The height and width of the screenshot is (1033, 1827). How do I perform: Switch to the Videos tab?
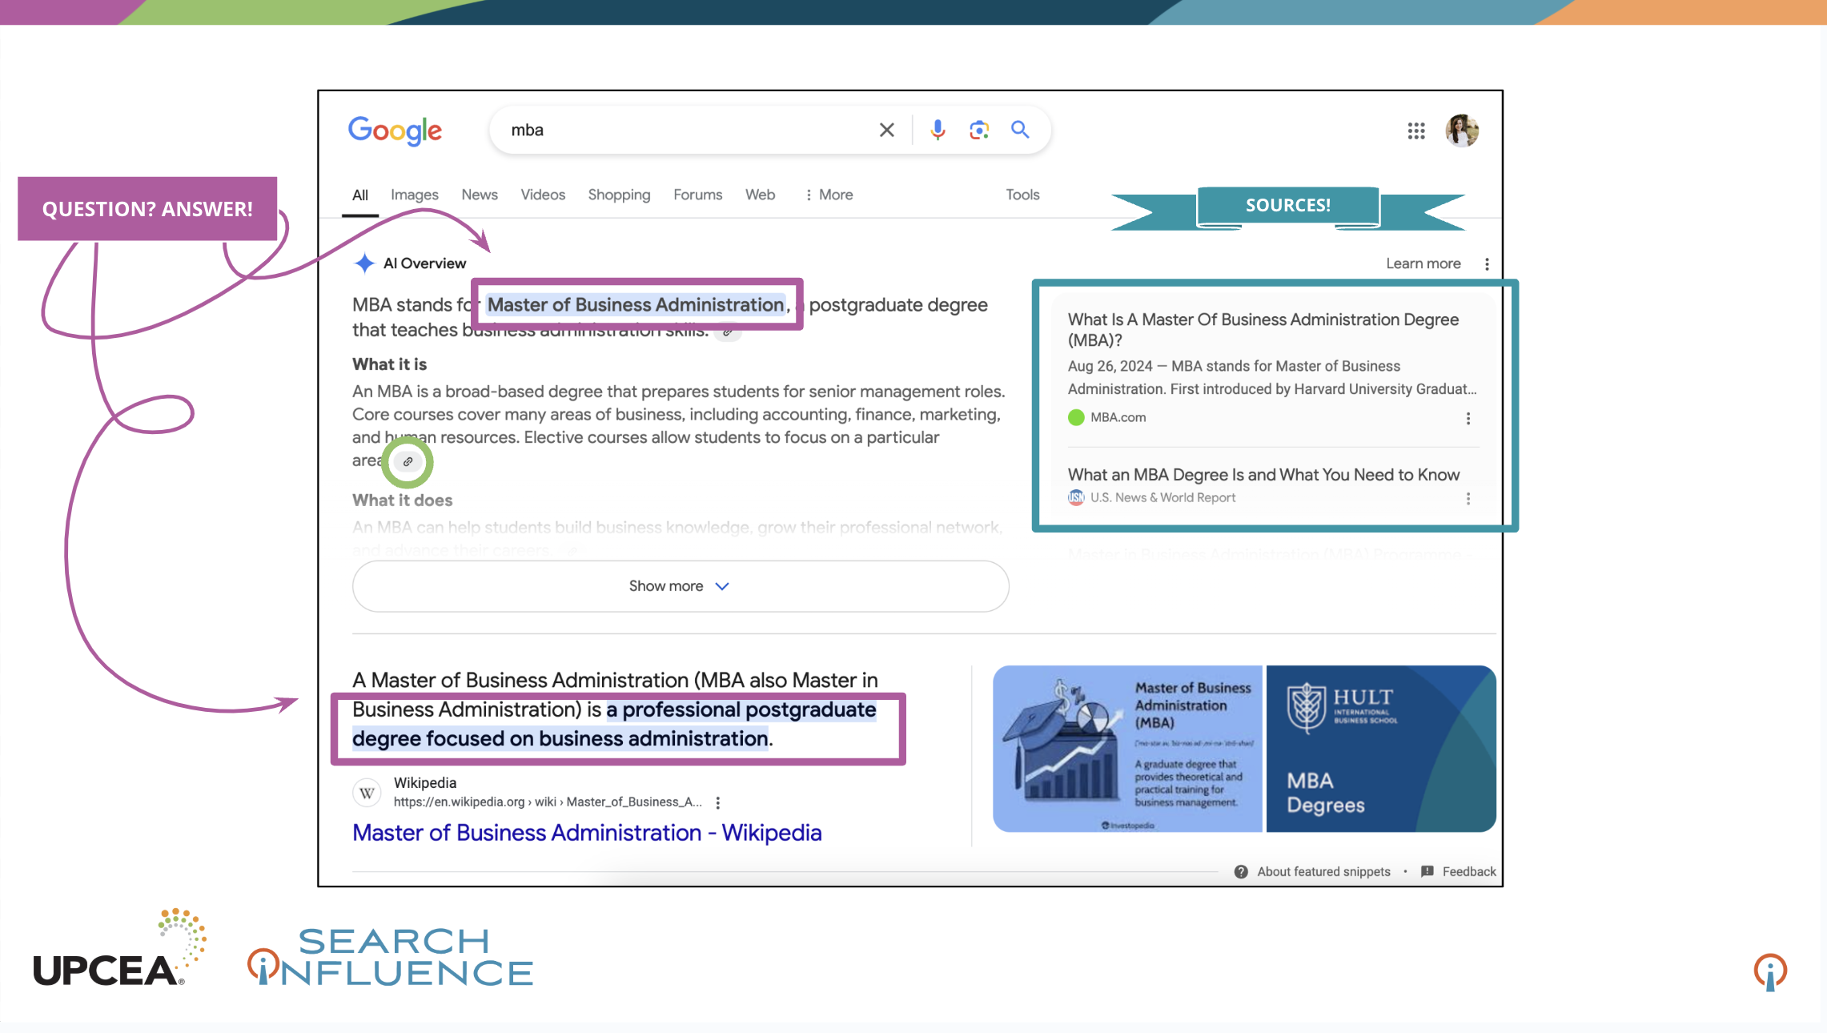[542, 195]
